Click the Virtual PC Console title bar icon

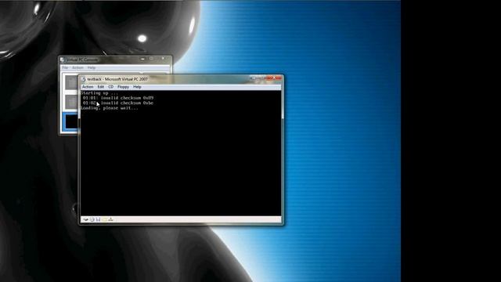coord(63,60)
